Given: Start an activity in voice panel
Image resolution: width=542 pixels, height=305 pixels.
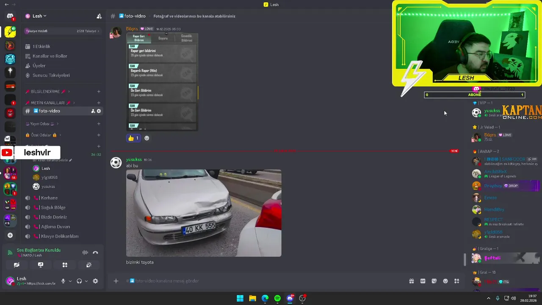Looking at the screenshot, I should tap(65, 265).
